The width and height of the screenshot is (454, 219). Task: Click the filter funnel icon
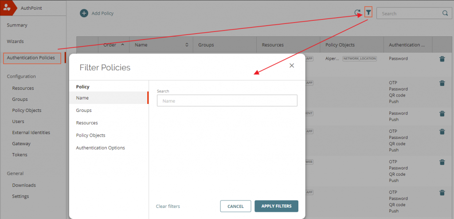368,13
